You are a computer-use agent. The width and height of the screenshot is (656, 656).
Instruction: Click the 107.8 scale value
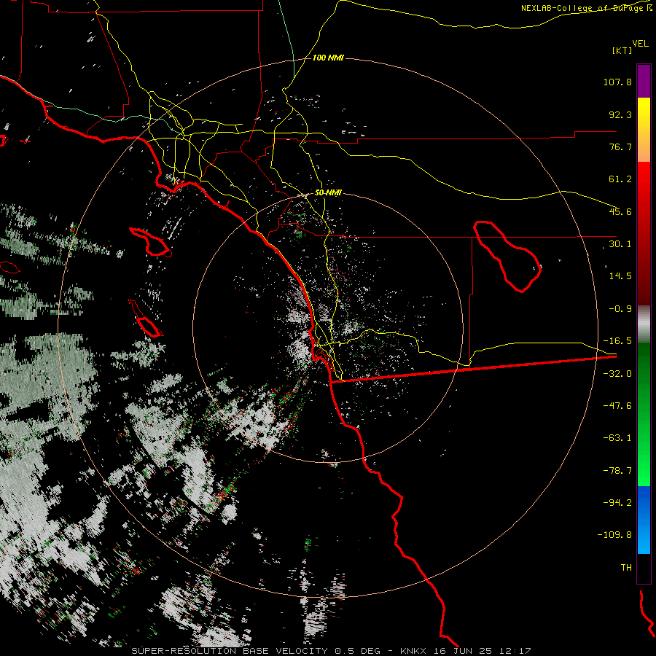click(x=617, y=82)
